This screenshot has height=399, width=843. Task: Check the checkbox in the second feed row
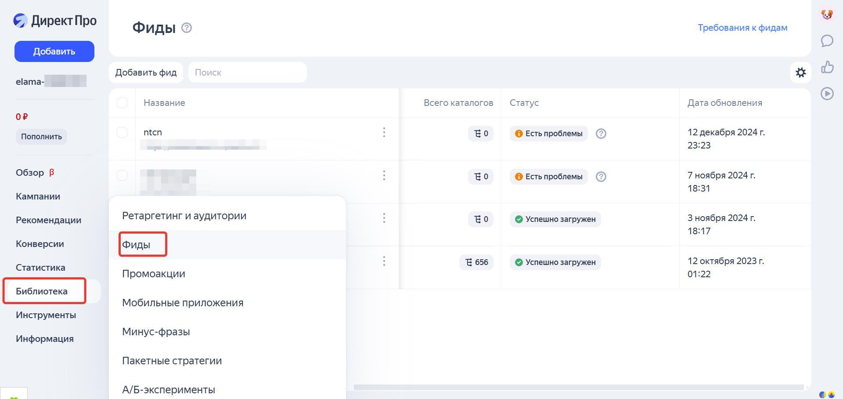point(122,176)
